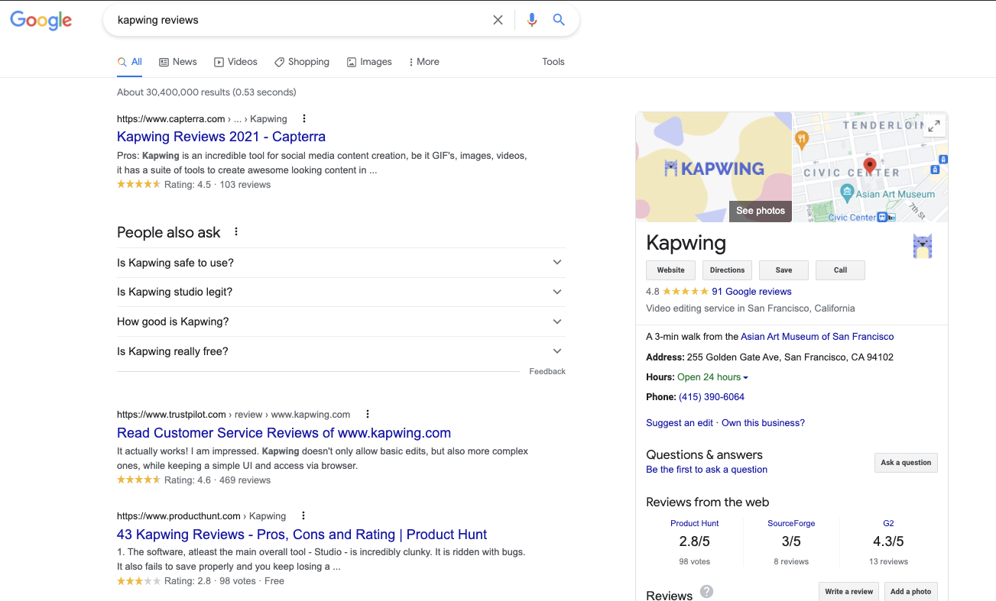Open three-dot menu beside Trustpilot result

pyautogui.click(x=367, y=414)
